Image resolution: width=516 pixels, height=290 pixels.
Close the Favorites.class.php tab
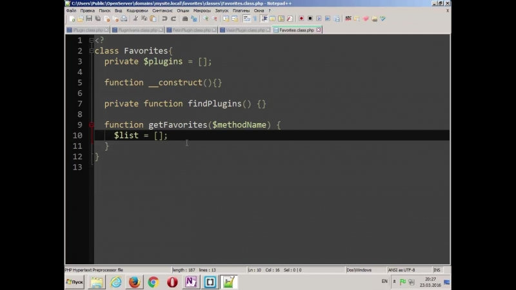(318, 30)
